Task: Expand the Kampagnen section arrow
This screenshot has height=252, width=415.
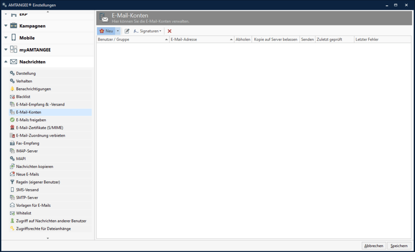Action: 6,25
